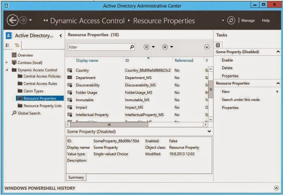Select the Department_MS ID cell
This screenshot has height=195, width=283.
(138, 78)
